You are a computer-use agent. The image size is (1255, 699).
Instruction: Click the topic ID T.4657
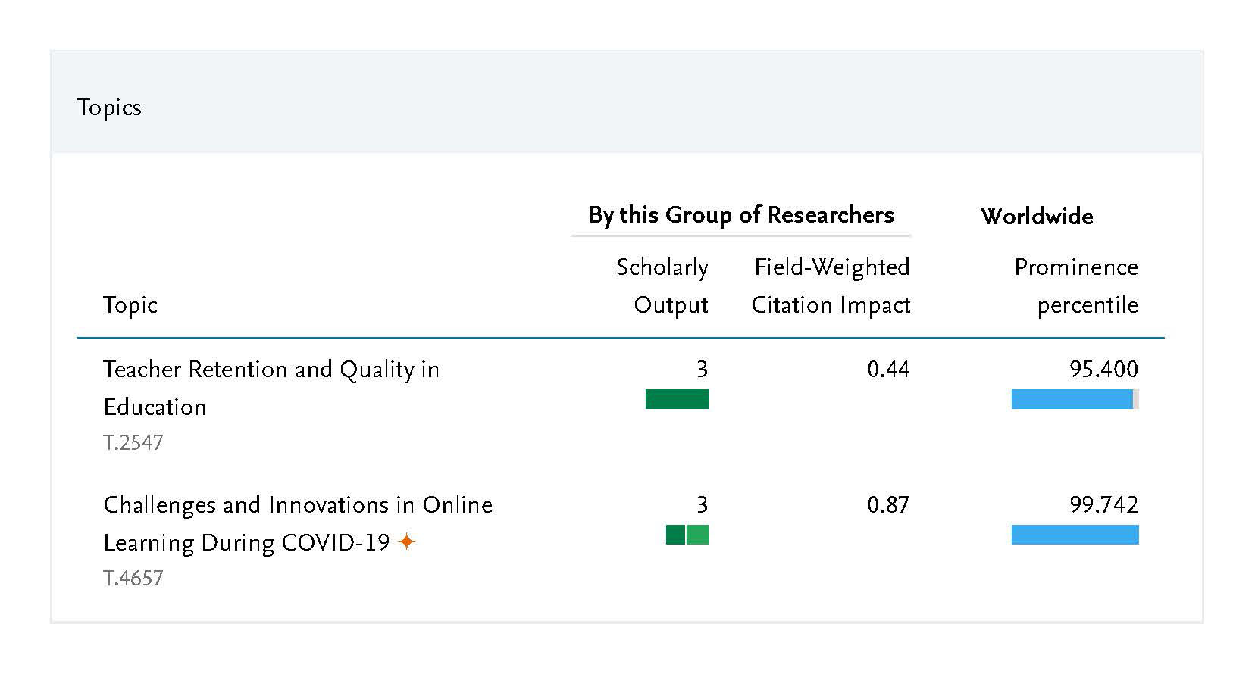coord(133,579)
